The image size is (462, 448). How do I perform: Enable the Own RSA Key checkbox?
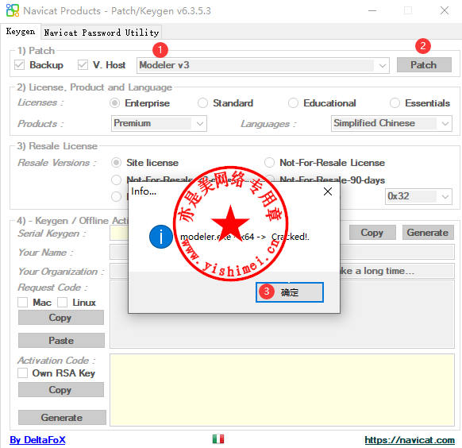click(23, 373)
